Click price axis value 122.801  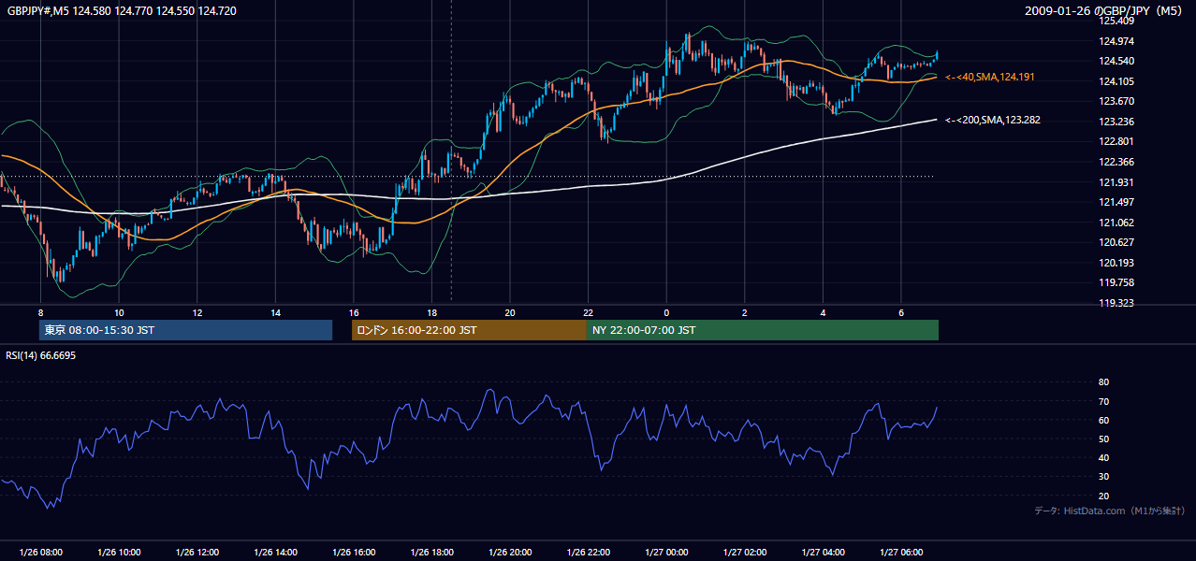click(x=1116, y=141)
